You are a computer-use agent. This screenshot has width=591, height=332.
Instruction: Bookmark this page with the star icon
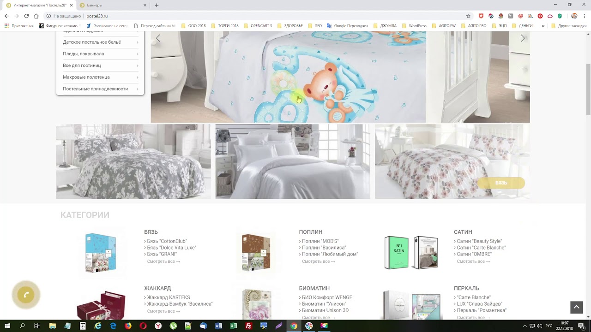point(468,16)
